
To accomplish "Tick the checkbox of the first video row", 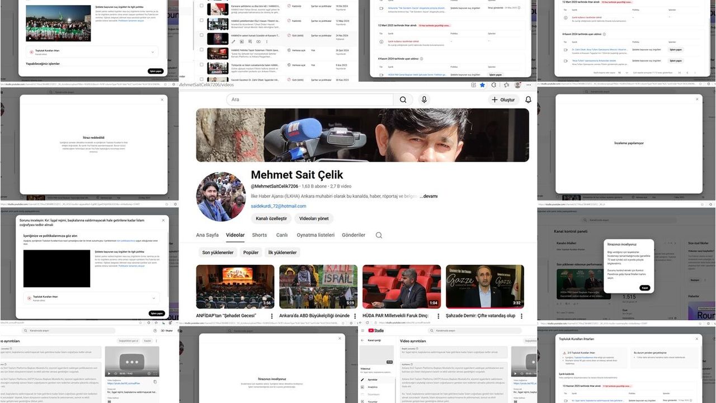I will click(201, 6).
